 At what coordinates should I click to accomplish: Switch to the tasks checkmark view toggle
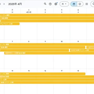click(x=80, y=4)
